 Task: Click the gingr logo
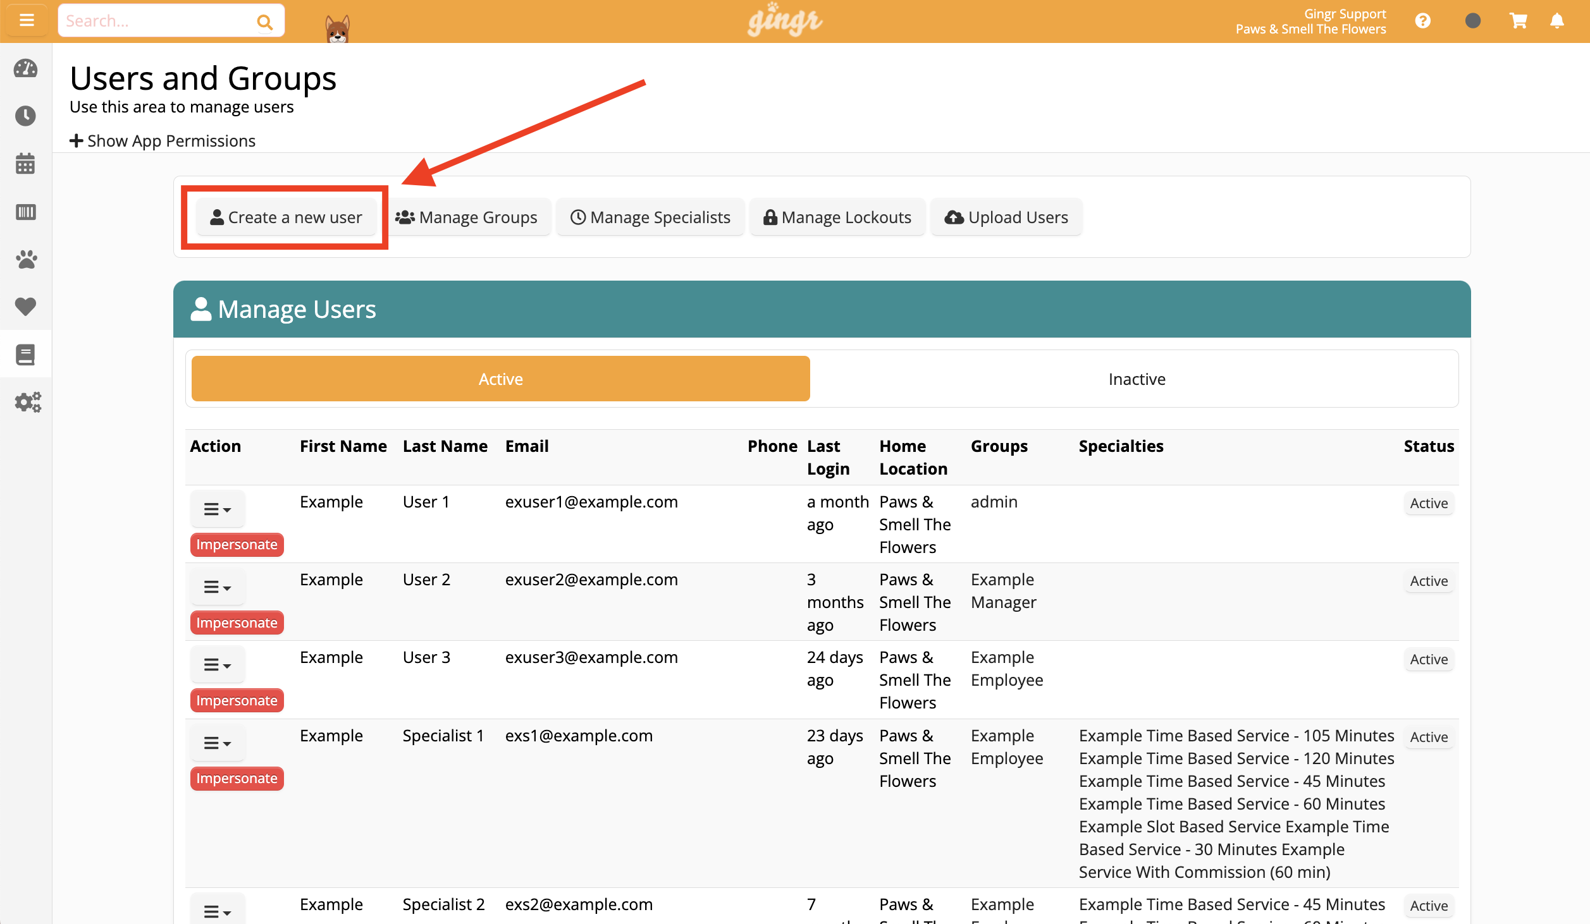click(785, 20)
